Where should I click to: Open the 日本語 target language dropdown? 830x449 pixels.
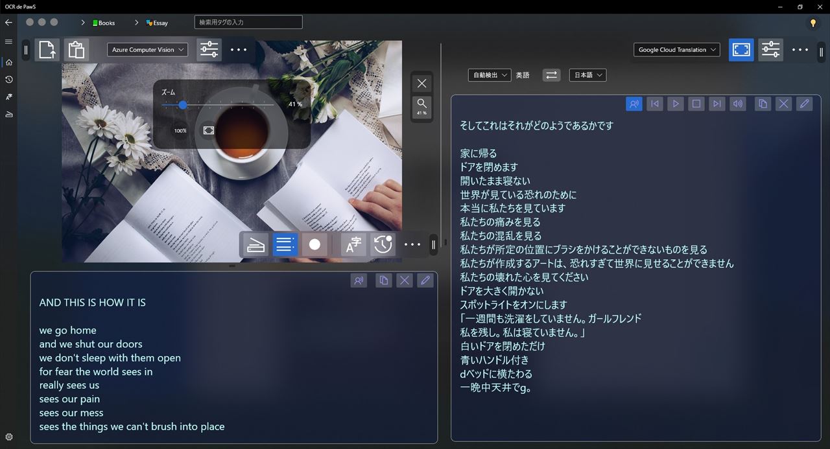point(587,75)
